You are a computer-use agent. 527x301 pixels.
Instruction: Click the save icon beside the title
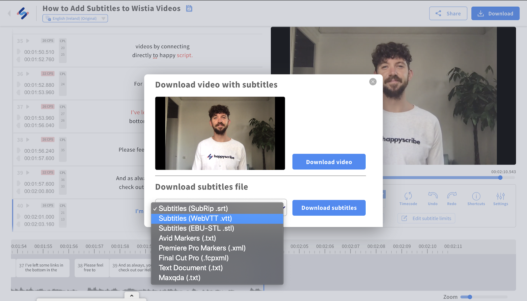pos(189,8)
